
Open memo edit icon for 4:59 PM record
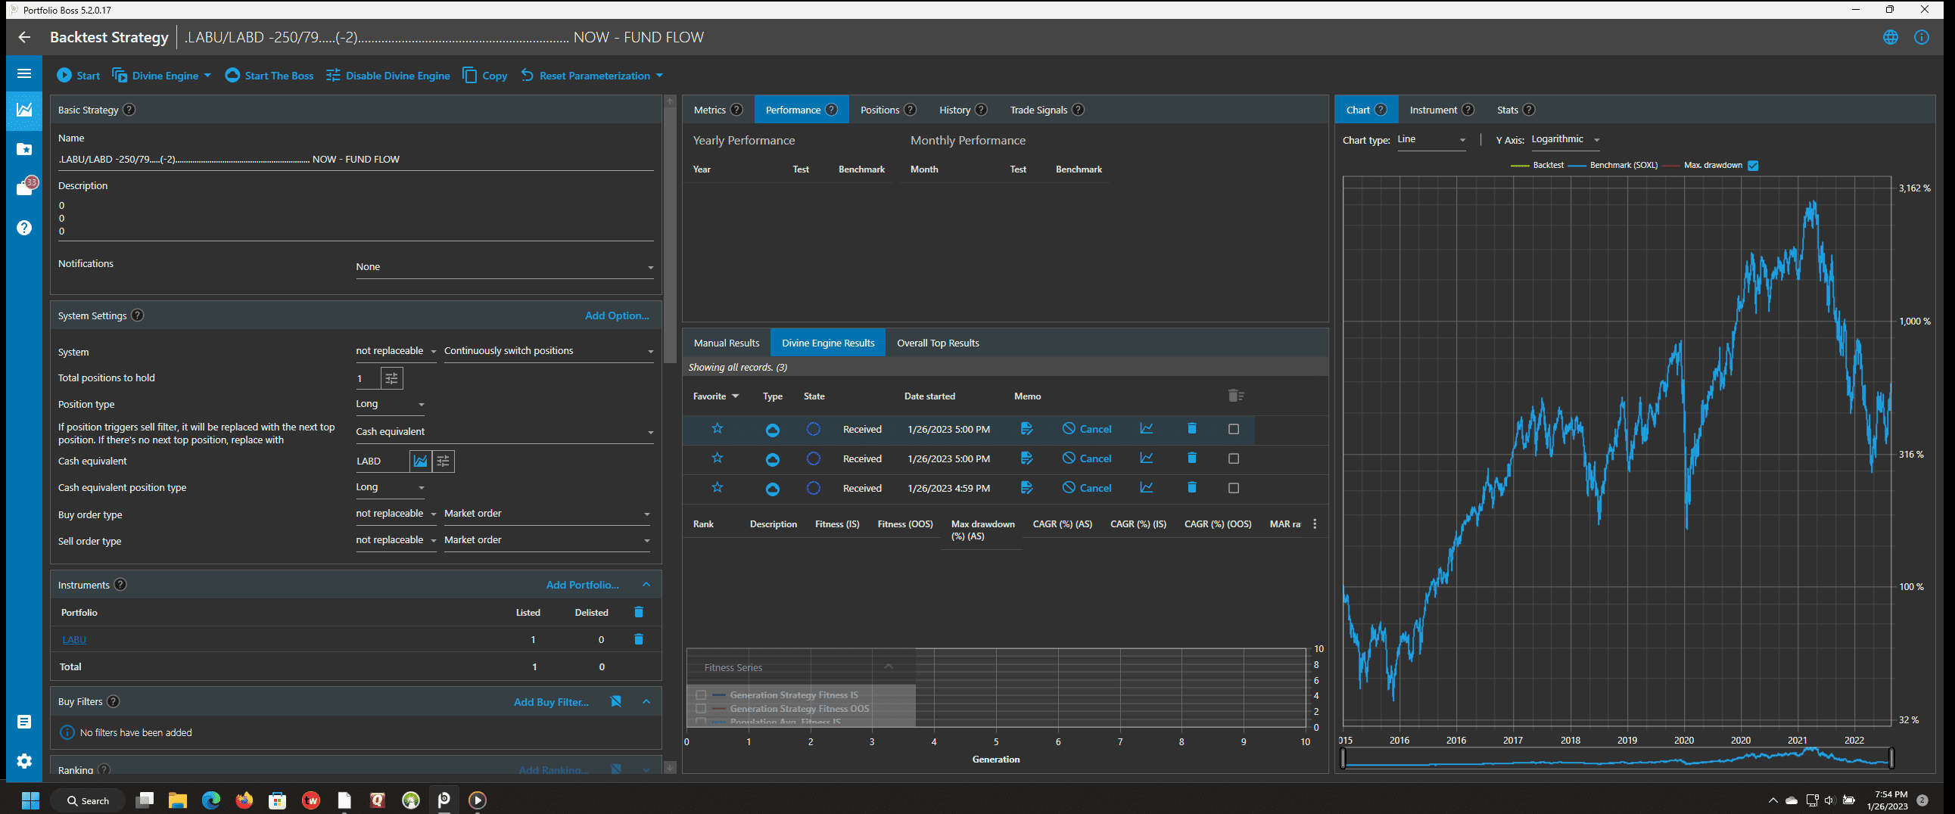tap(1027, 488)
